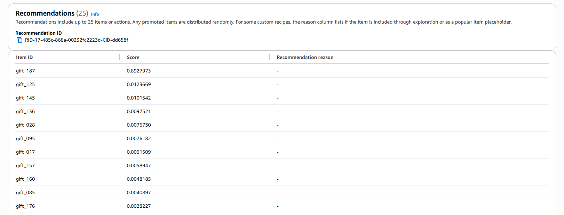Click the gift_028 item ID
This screenshot has width=564, height=215.
(x=25, y=125)
